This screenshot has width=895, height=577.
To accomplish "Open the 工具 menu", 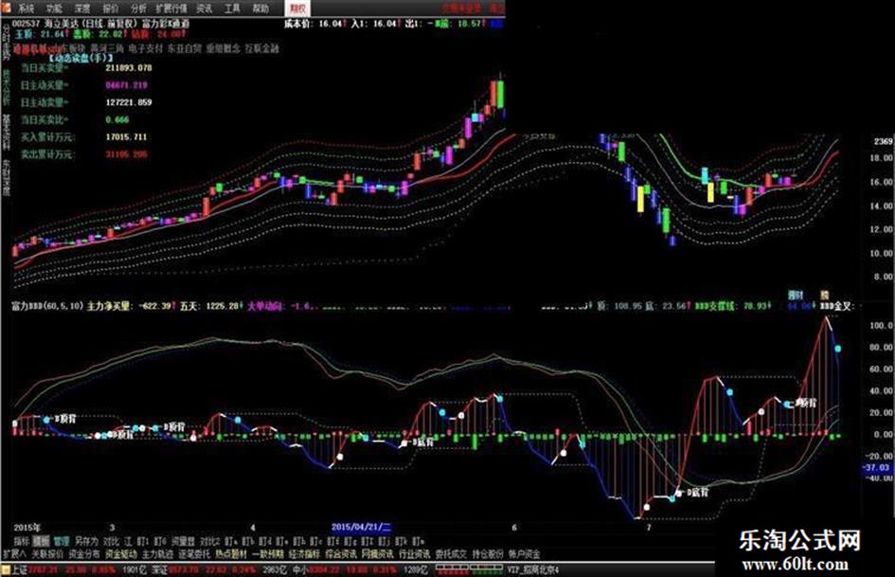I will click(232, 9).
